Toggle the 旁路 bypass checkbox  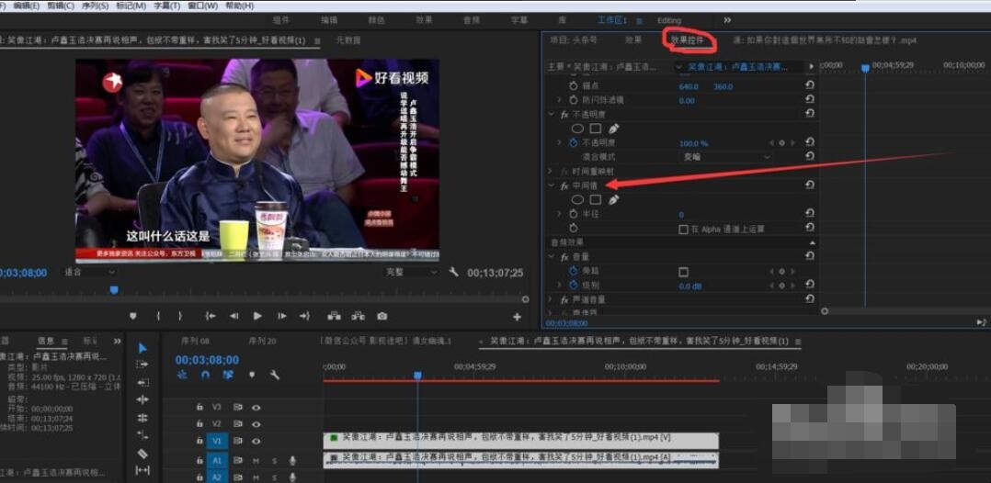683,272
